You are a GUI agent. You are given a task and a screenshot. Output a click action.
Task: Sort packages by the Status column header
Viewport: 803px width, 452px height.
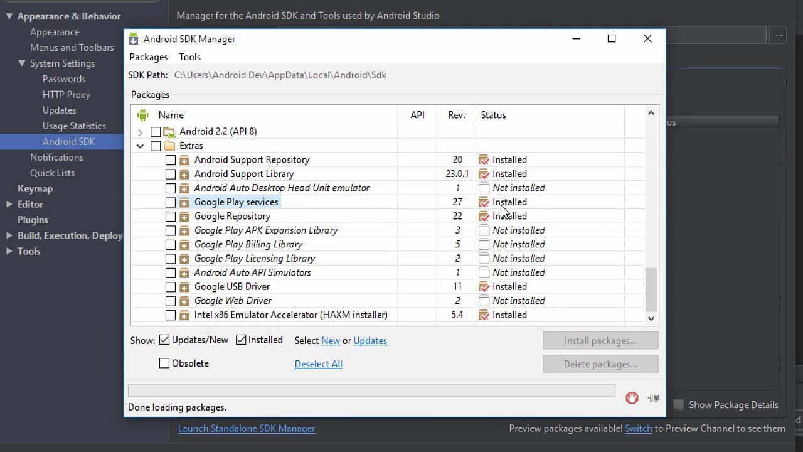click(493, 115)
